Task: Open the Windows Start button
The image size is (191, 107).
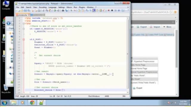Action: pyautogui.click(x=4, y=103)
